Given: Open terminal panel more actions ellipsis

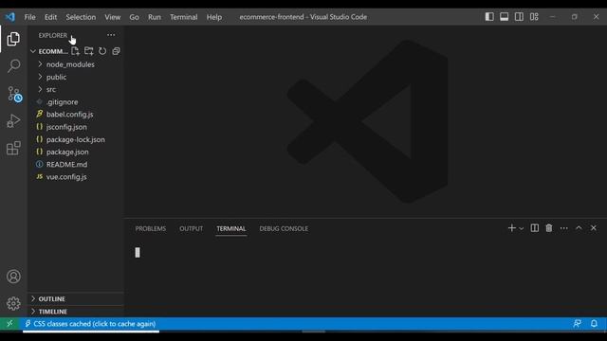Looking at the screenshot, I should (564, 228).
